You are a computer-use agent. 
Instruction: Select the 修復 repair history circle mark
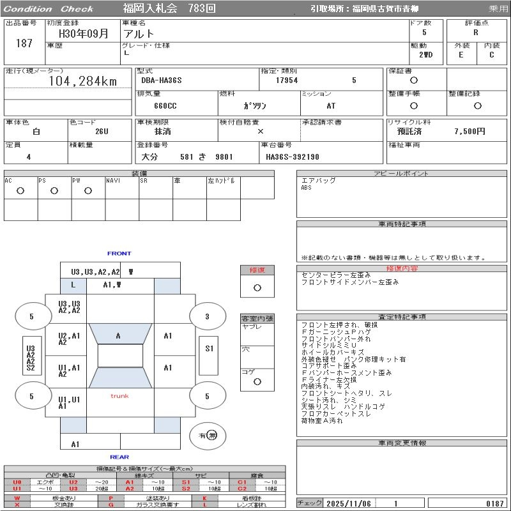pos(257,287)
